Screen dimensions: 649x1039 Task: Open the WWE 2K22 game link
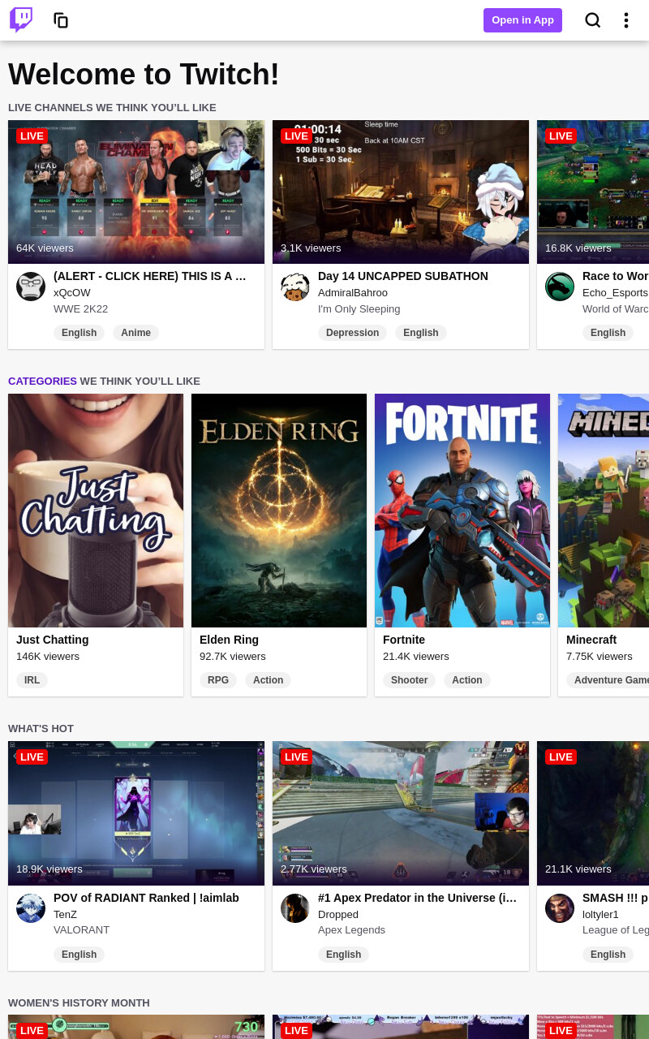pos(81,308)
